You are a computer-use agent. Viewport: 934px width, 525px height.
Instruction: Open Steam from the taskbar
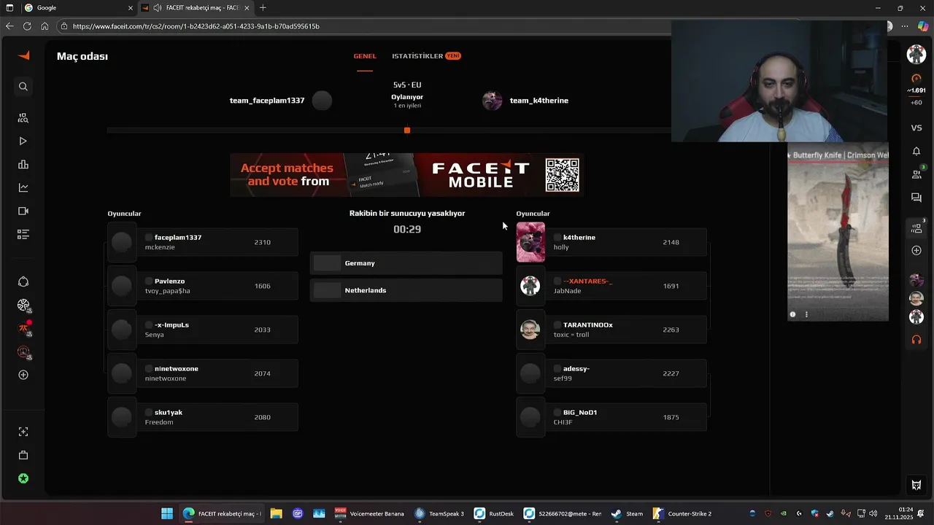(x=628, y=513)
